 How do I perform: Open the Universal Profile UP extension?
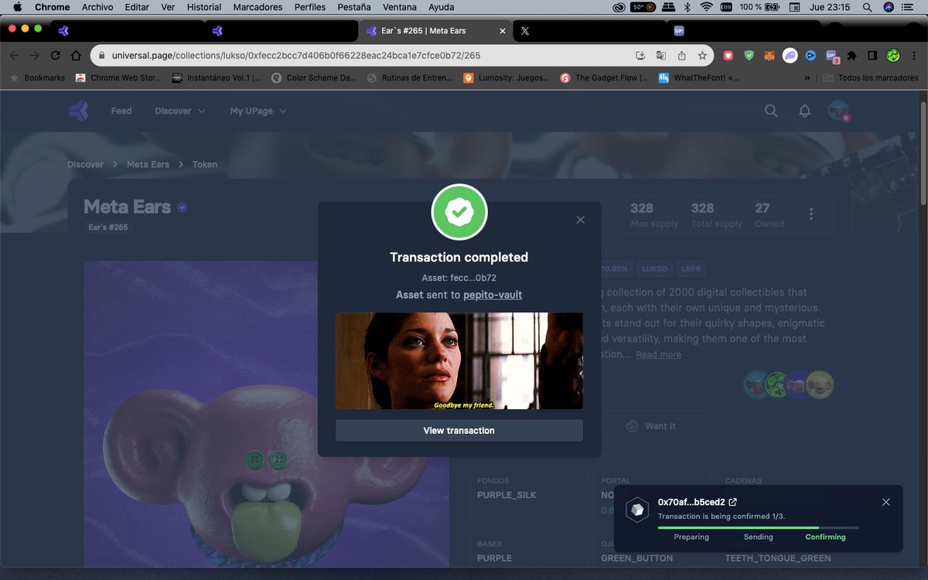(831, 56)
